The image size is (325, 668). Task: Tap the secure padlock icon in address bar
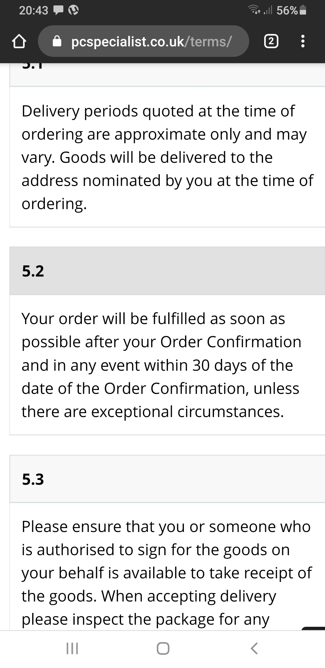tap(57, 41)
